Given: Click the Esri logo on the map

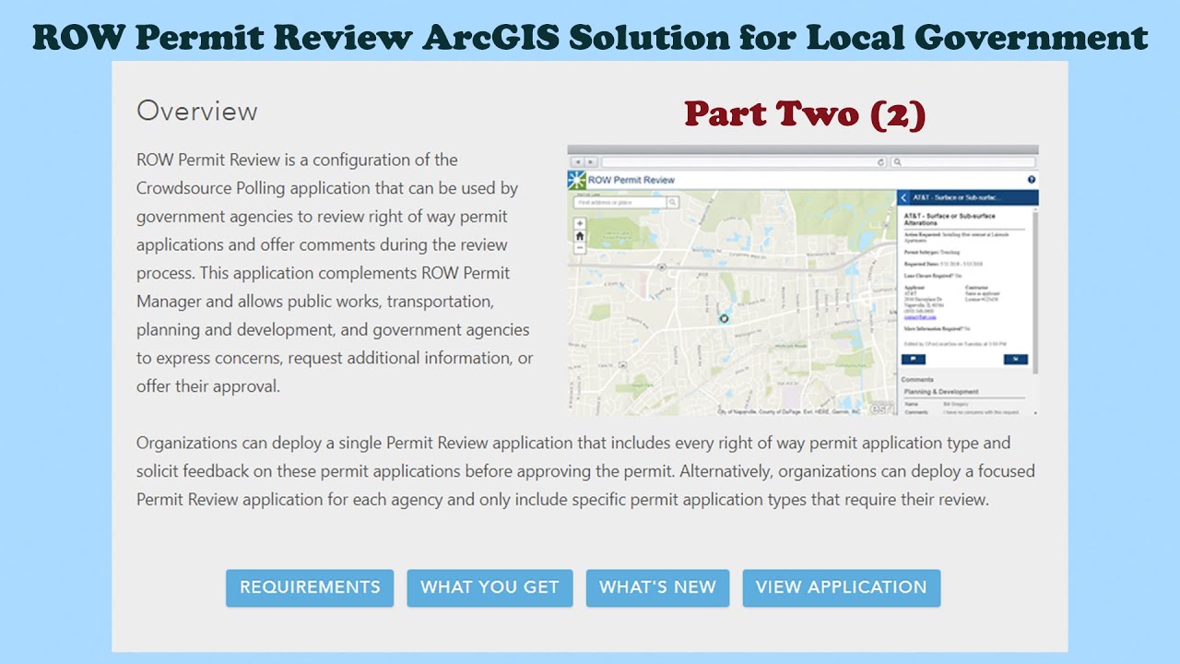Looking at the screenshot, I should tap(881, 408).
